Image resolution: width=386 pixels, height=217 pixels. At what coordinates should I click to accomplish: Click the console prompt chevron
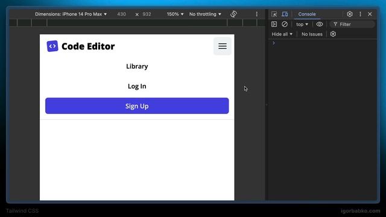(x=273, y=43)
